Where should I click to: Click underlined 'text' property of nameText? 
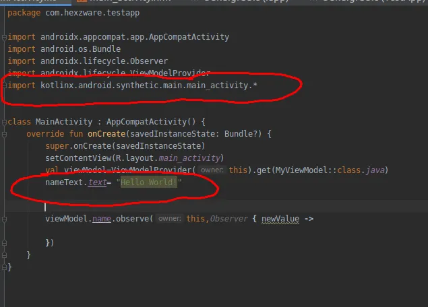(x=97, y=182)
